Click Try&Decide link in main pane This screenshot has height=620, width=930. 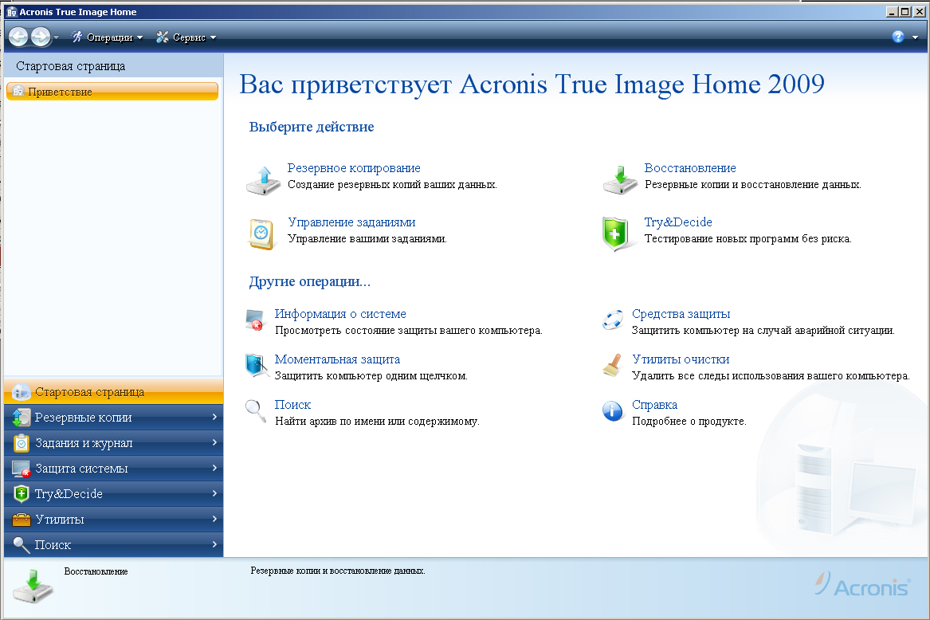point(678,222)
